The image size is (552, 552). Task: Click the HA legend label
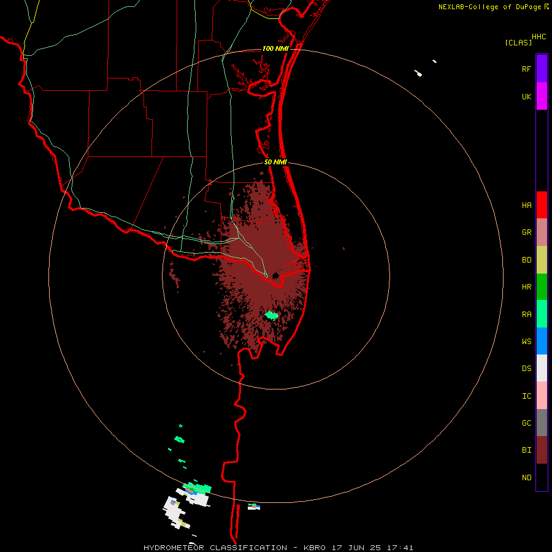[x=526, y=205]
